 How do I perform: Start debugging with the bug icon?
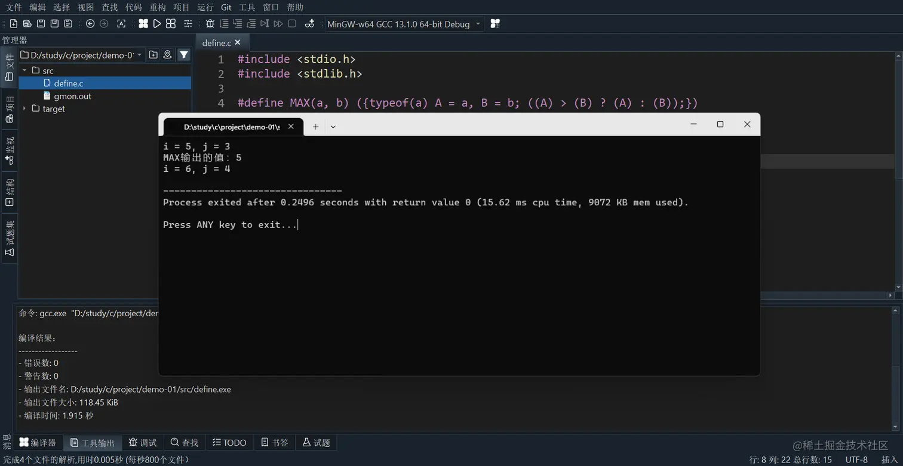click(x=210, y=24)
